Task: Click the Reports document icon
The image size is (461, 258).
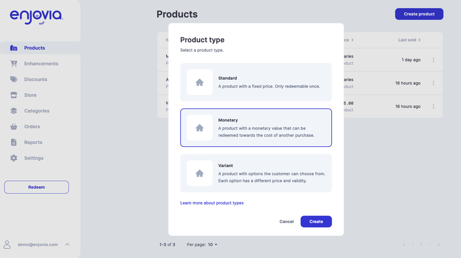Action: tap(14, 142)
